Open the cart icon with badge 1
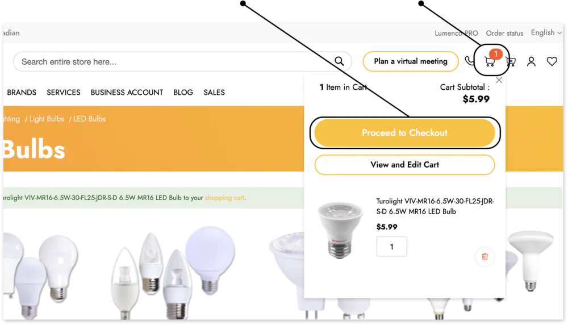This screenshot has height=325, width=568. 491,60
